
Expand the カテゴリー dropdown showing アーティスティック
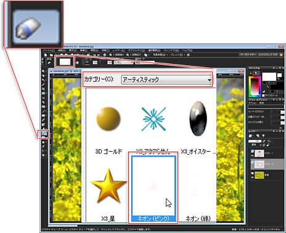(166, 80)
